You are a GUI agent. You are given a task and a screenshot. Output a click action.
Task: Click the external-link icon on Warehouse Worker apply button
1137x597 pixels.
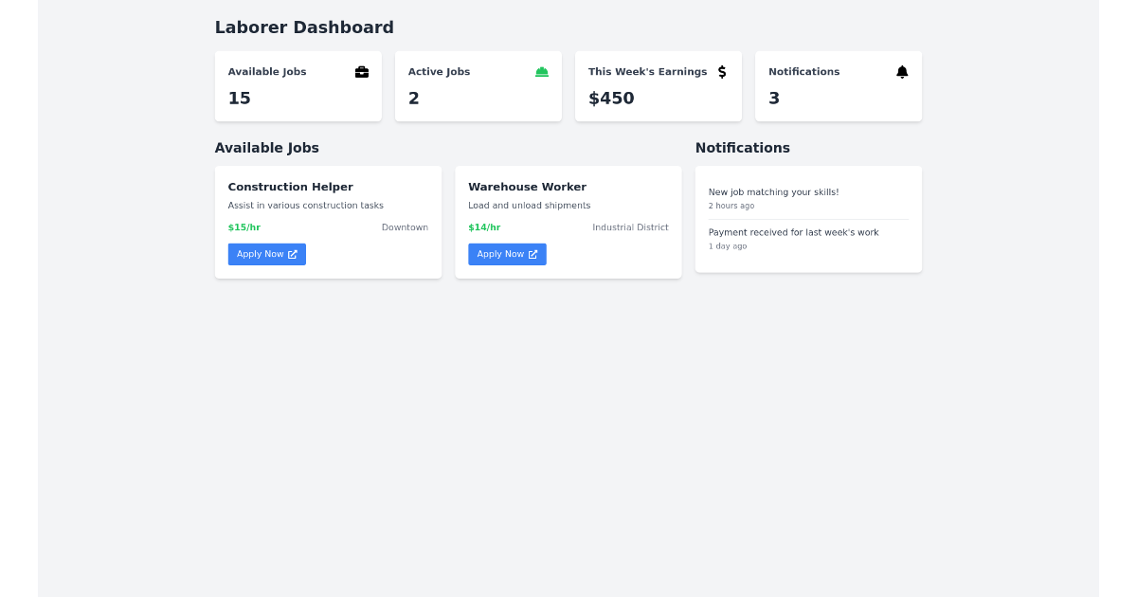[535, 254]
